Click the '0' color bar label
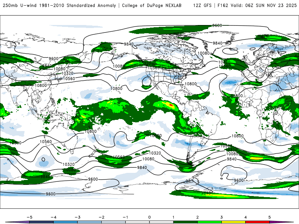 coord(149,217)
